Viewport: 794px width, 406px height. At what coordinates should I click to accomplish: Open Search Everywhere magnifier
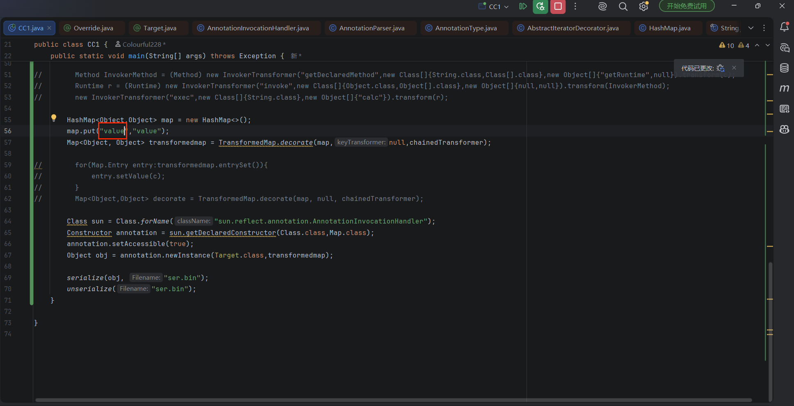[623, 6]
